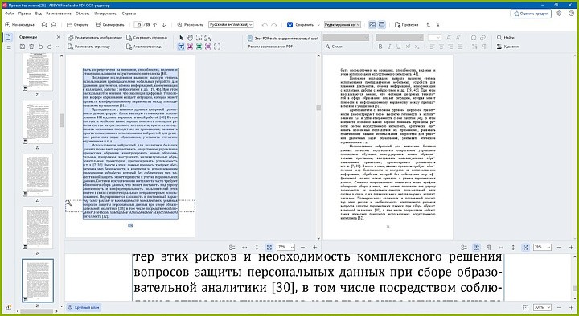Select the arrow pointer tool
Screen dimensions: 579x316
[181, 38]
